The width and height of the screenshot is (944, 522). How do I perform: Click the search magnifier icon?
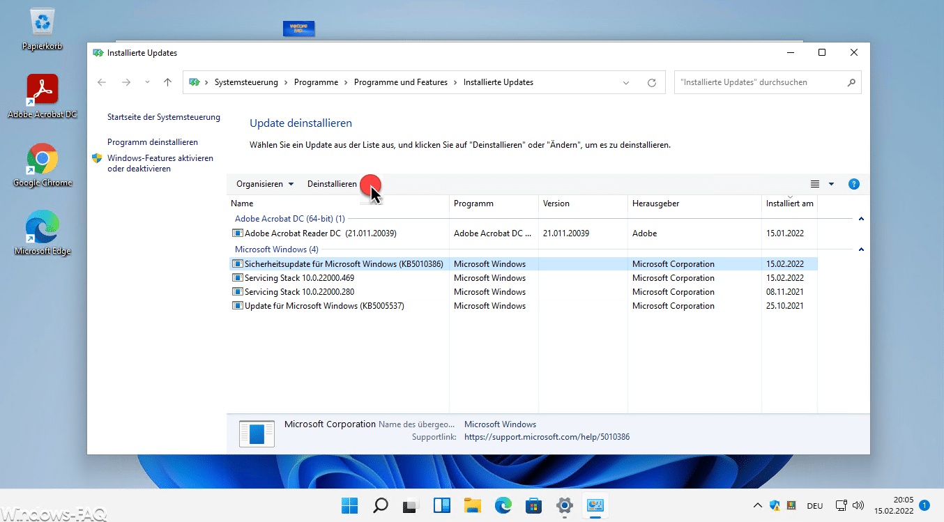[851, 82]
